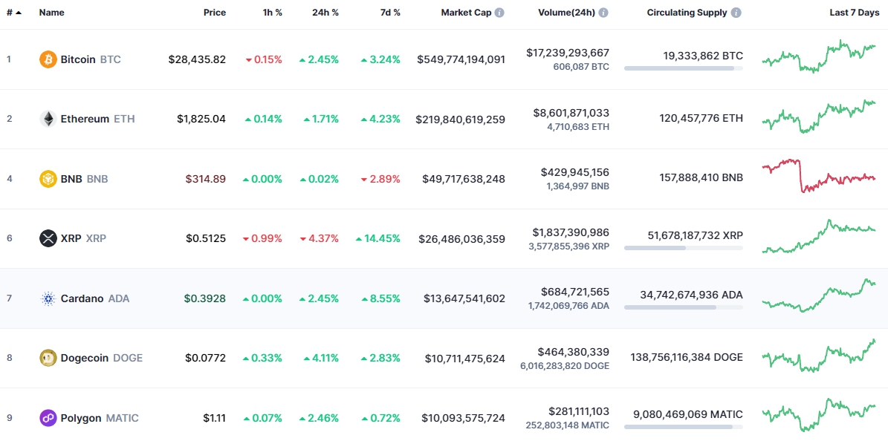Viewport: 888px width, 441px height.
Task: Click the BNB coin logo
Action: [x=48, y=179]
